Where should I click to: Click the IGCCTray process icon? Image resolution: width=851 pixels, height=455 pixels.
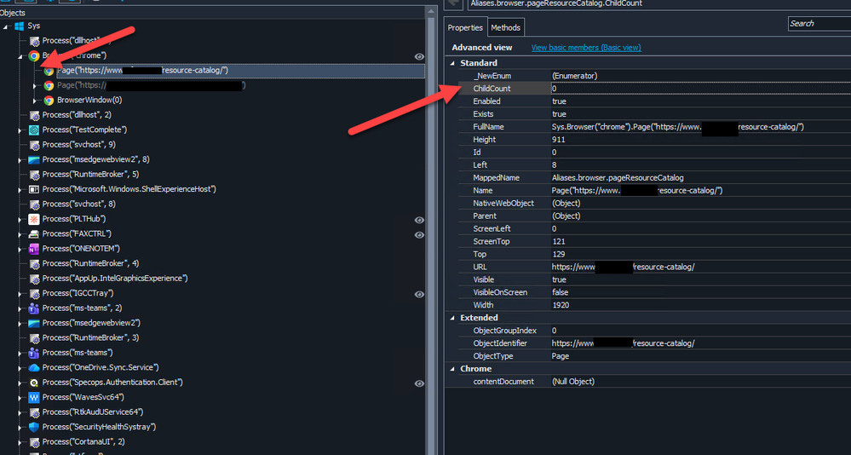34,293
